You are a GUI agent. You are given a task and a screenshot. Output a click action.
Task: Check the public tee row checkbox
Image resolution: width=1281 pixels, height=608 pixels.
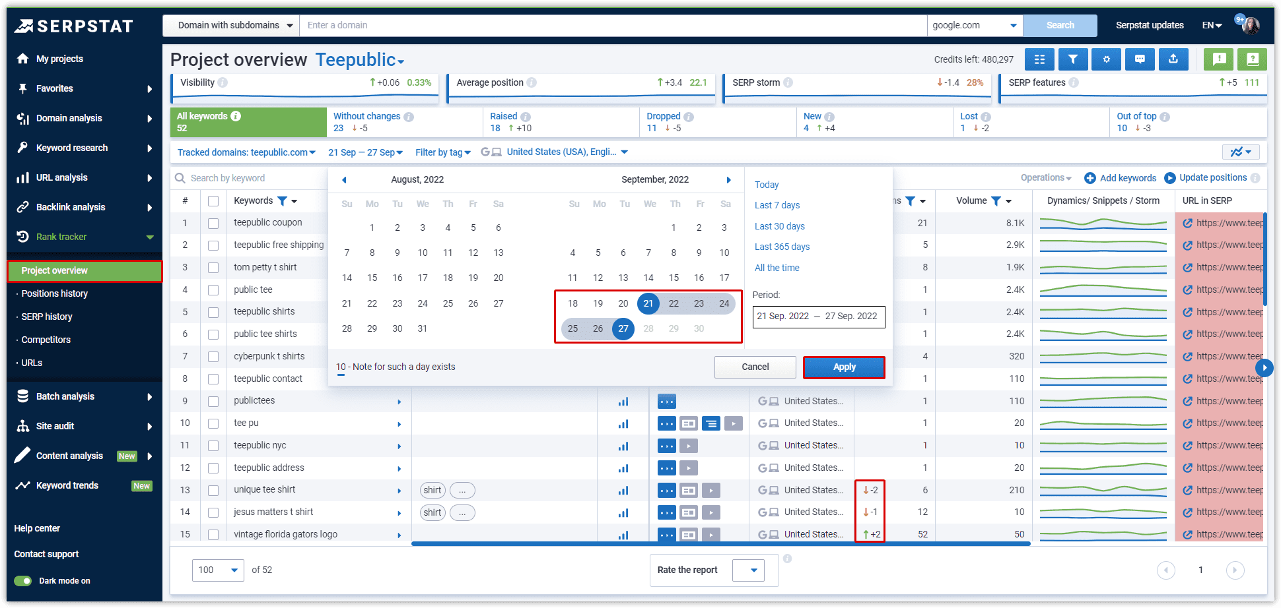[213, 290]
